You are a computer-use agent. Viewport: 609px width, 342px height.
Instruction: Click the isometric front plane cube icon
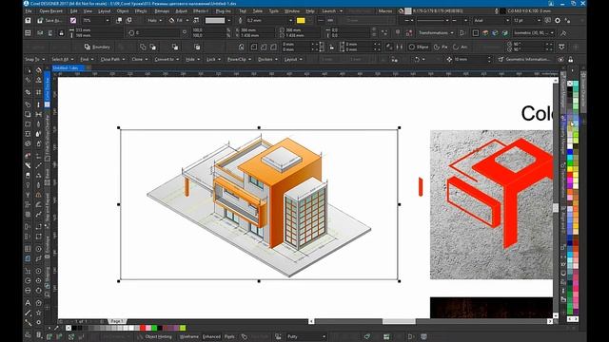[x=495, y=33]
